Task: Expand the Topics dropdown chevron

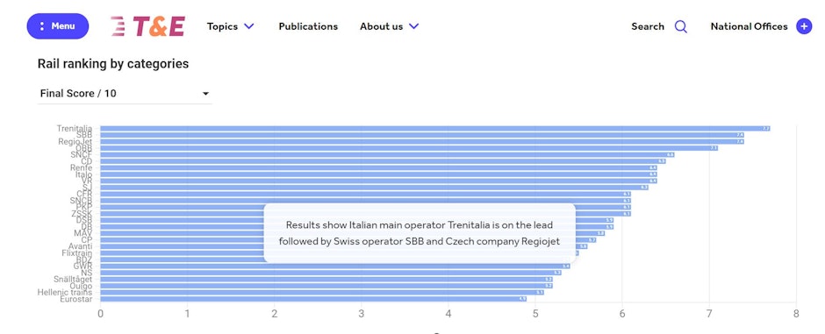Action: 249,26
